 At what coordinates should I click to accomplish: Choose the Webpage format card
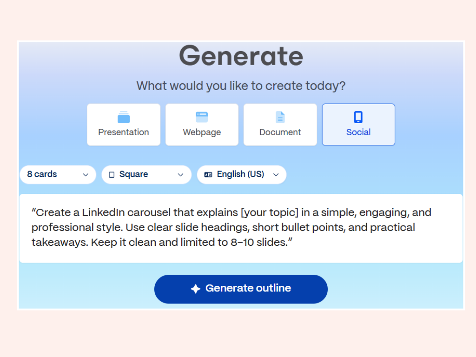[202, 125]
